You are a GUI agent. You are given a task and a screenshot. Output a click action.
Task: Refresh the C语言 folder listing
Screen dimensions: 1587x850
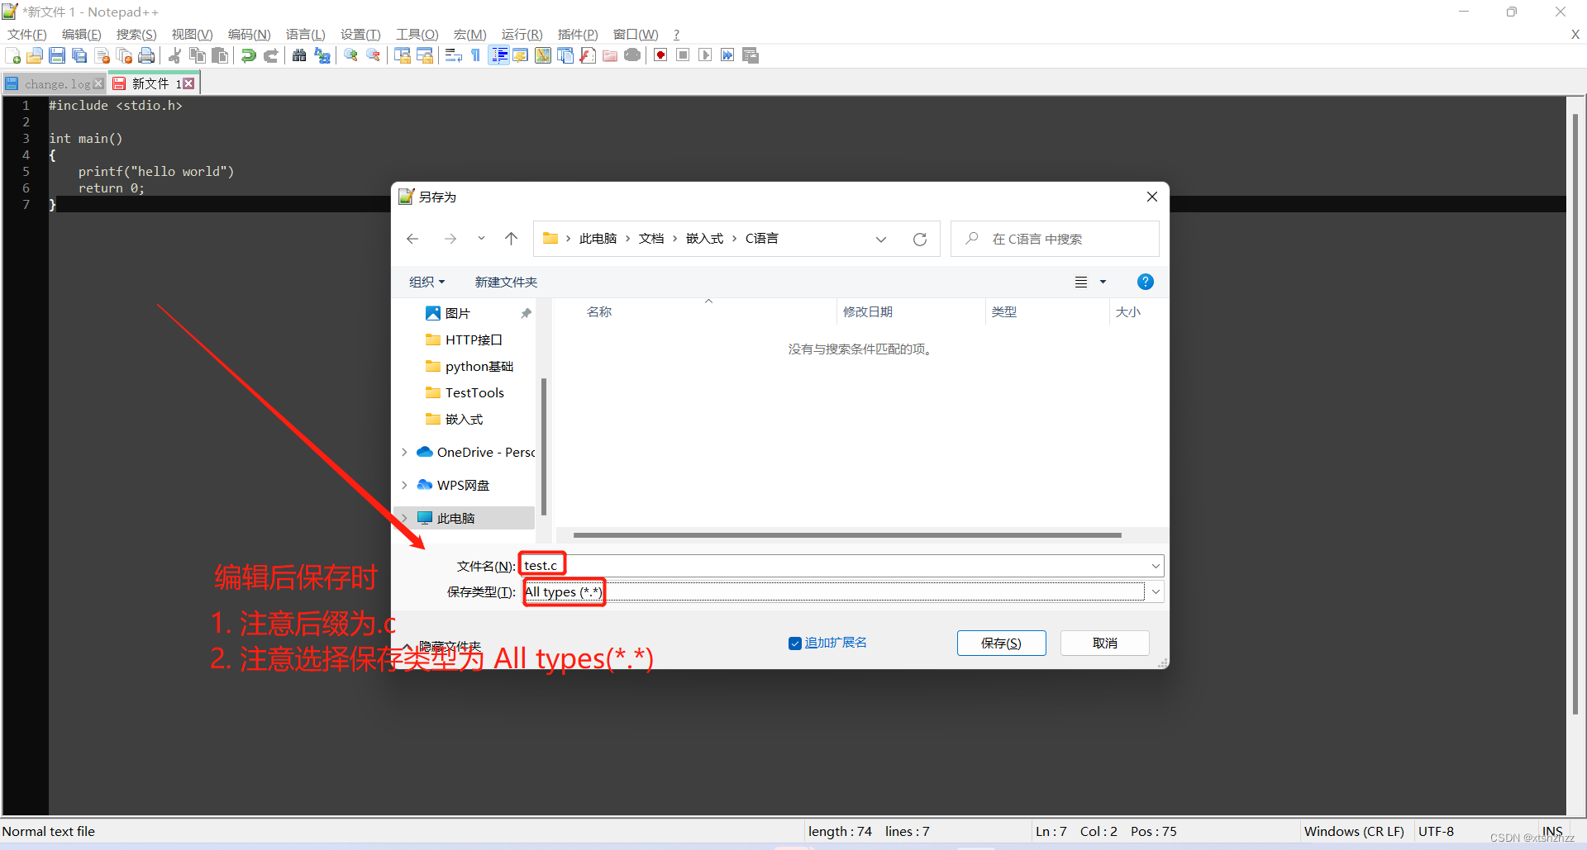click(919, 239)
